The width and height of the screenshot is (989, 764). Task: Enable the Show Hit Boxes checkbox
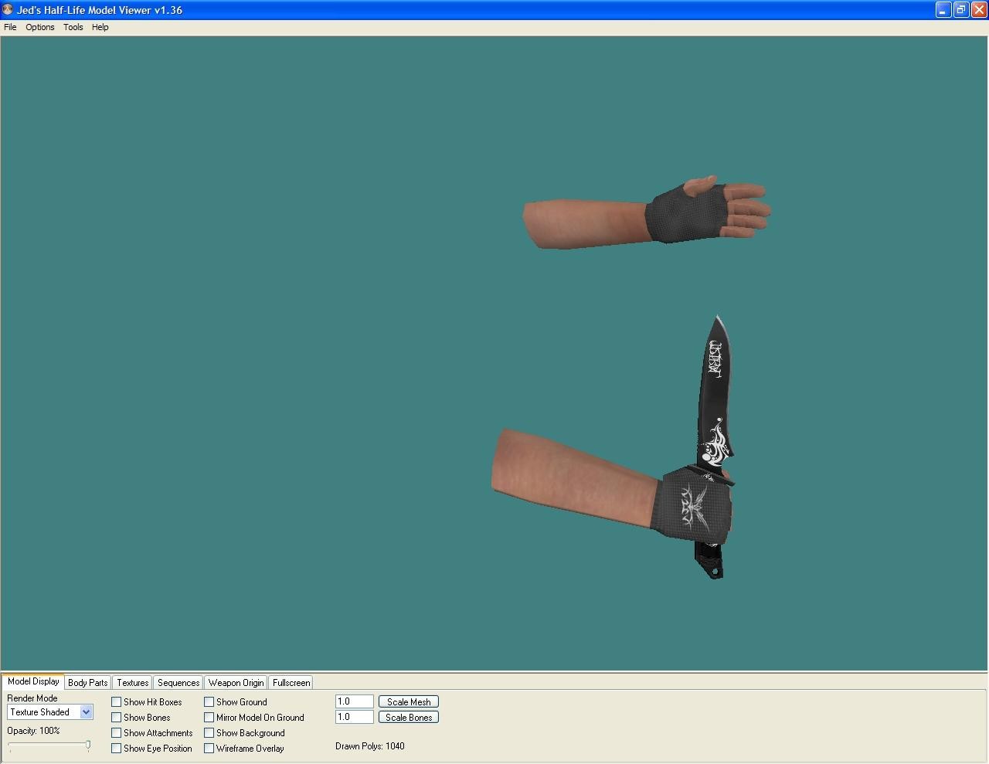[x=116, y=701]
